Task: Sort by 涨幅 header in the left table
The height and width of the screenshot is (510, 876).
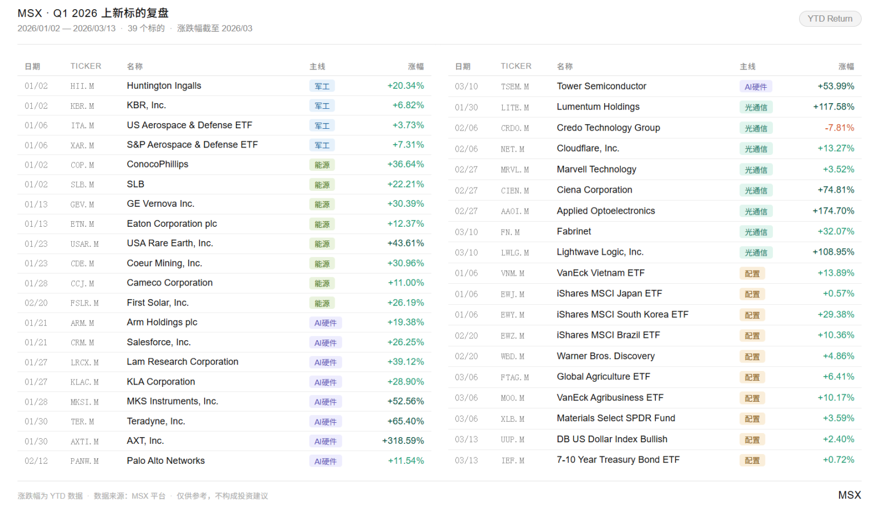Action: [415, 67]
